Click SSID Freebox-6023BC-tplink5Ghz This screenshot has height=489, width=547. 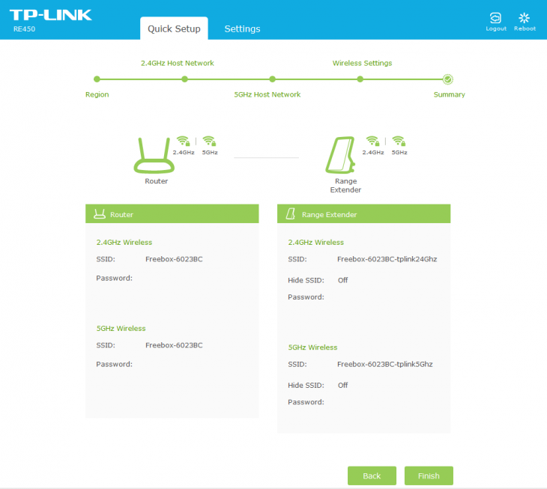pos(385,364)
